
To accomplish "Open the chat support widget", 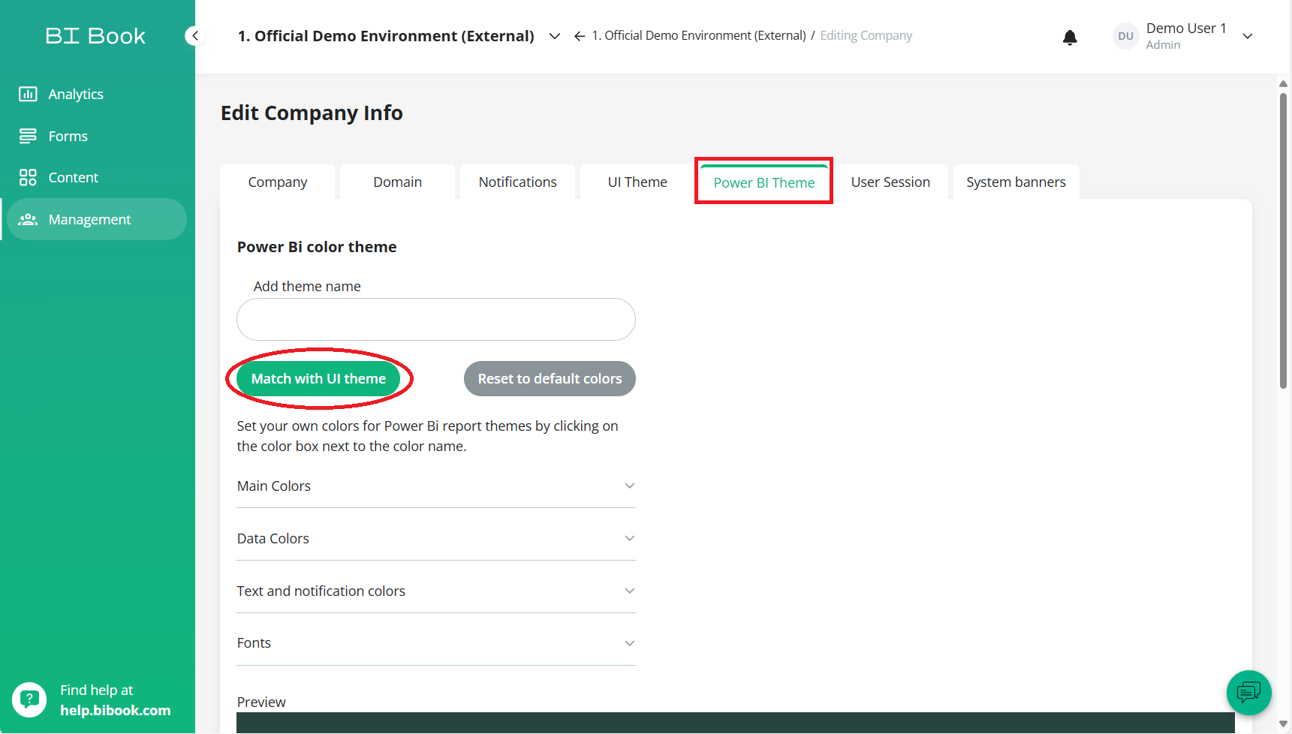I will (1248, 692).
